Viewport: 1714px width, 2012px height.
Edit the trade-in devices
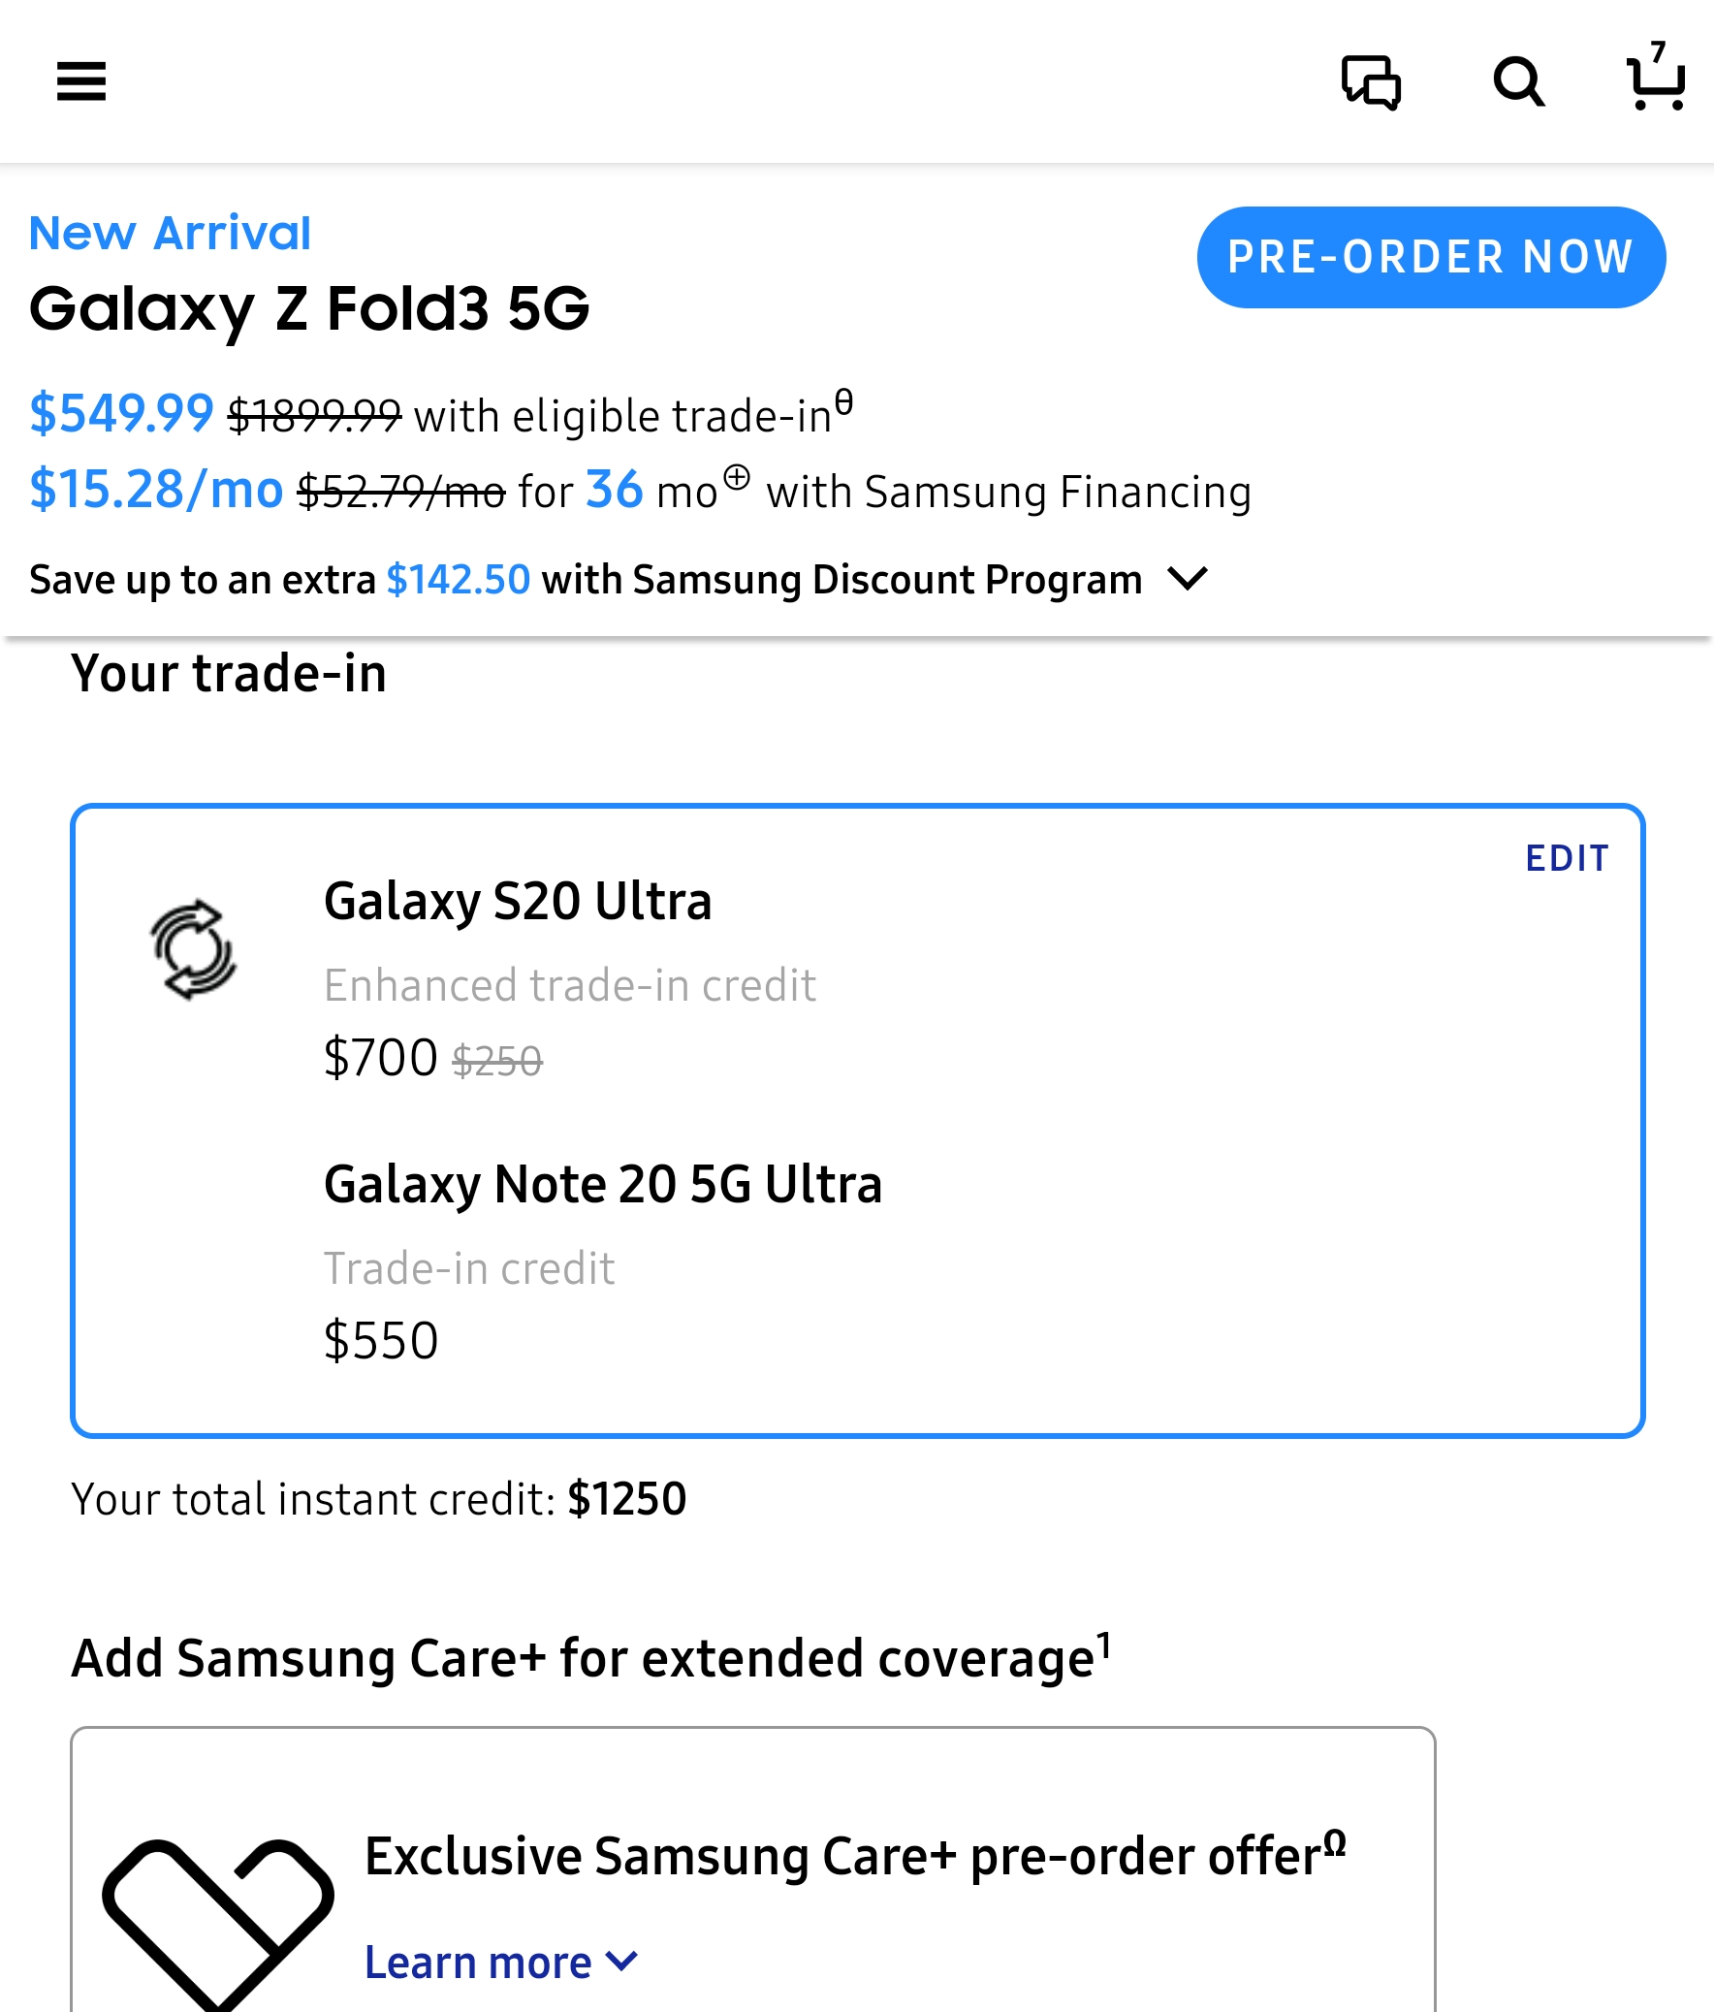click(1567, 858)
